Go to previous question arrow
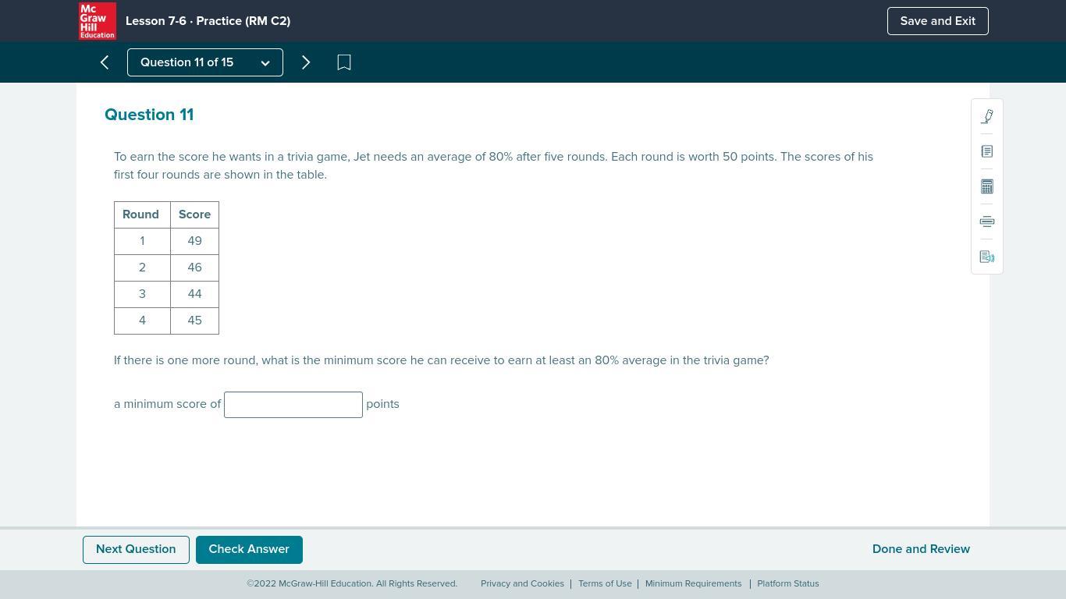 (105, 62)
